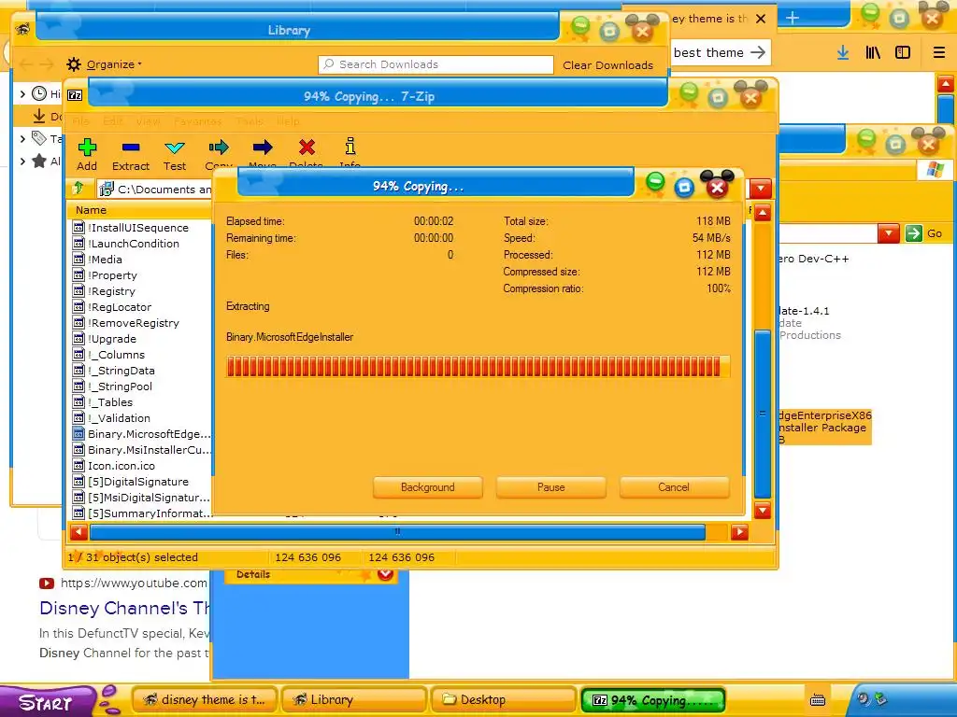957x717 pixels.
Task: Cancel the copying operation
Action: click(674, 487)
